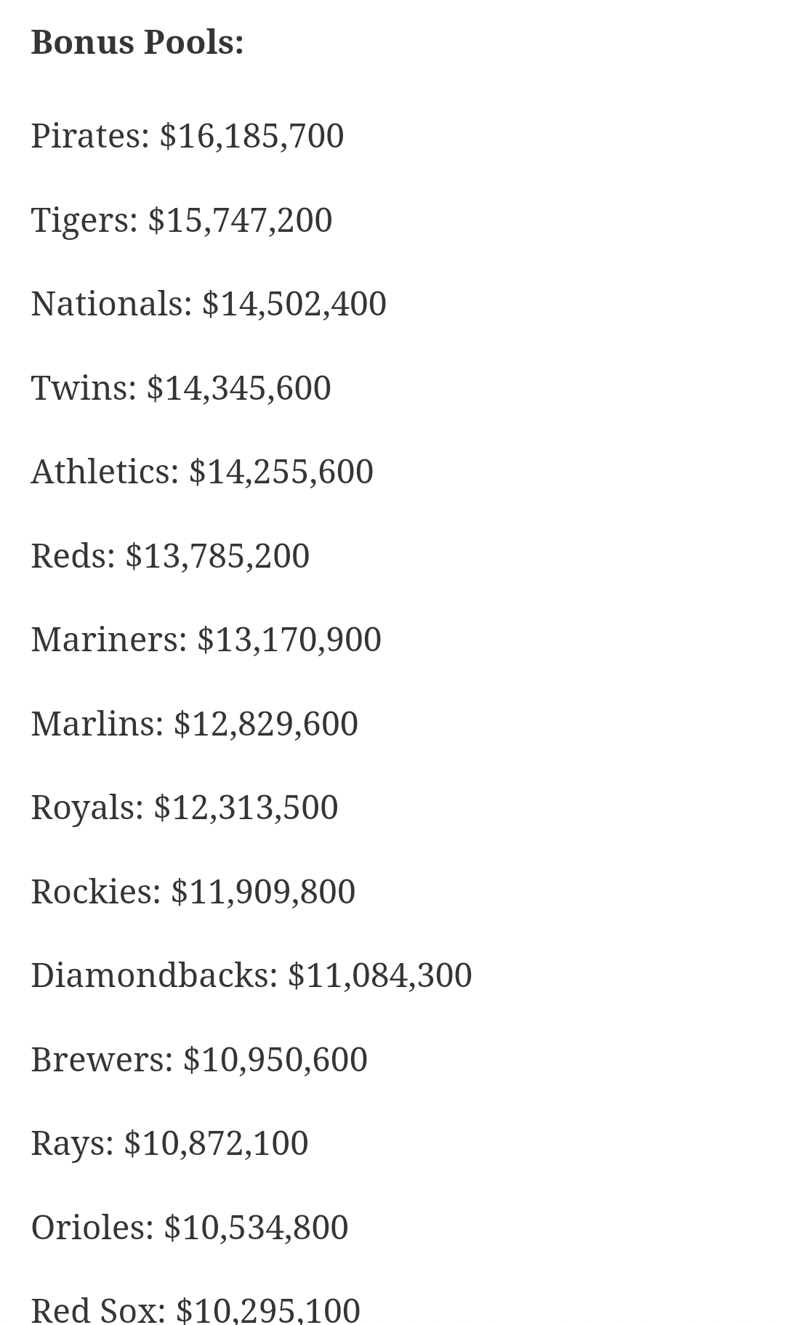Screen dimensions: 785x1325
Task: Select the Athletics $14,255,600 entry
Action: click(x=201, y=472)
